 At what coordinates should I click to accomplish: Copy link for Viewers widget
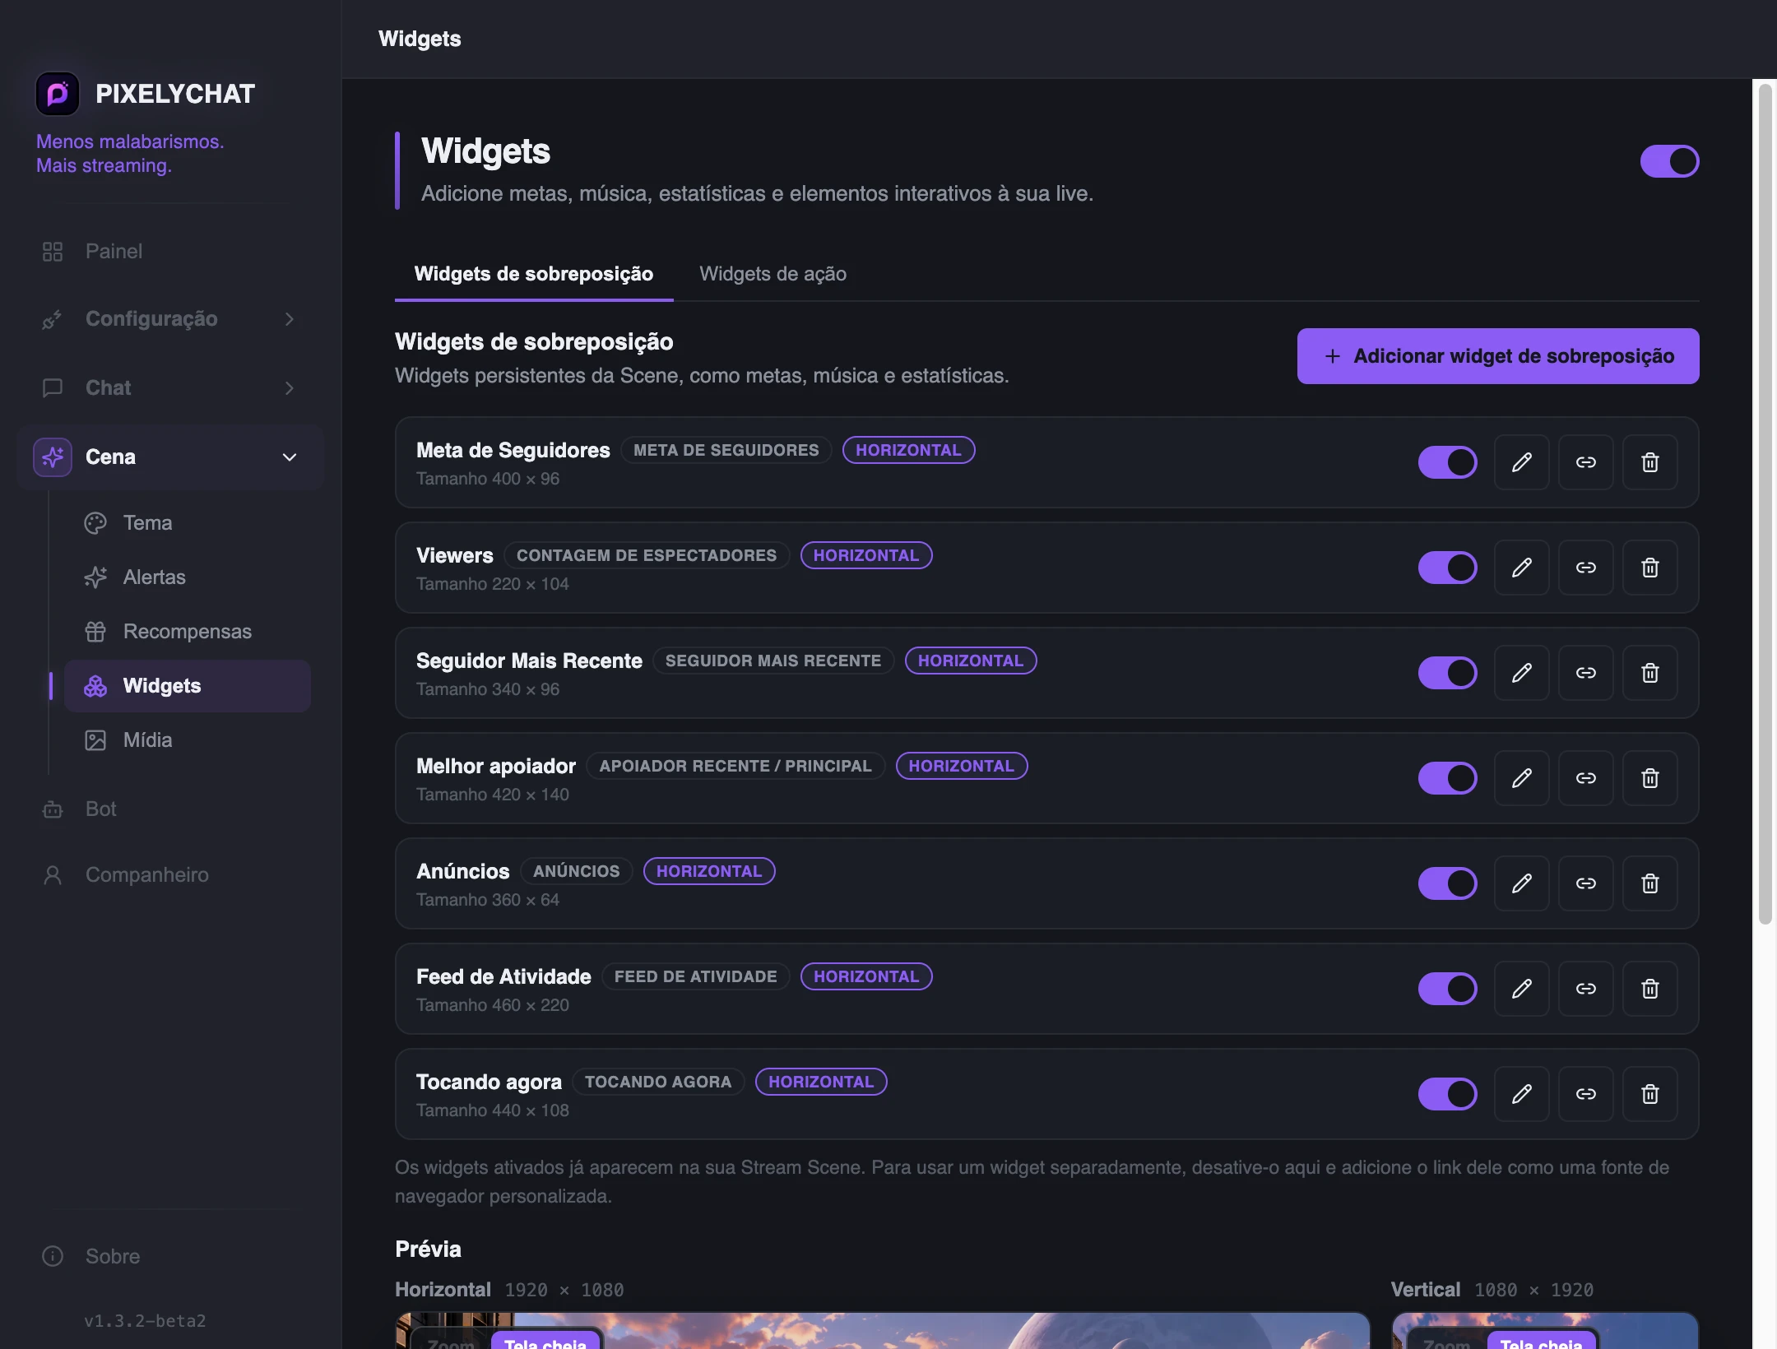(x=1585, y=568)
